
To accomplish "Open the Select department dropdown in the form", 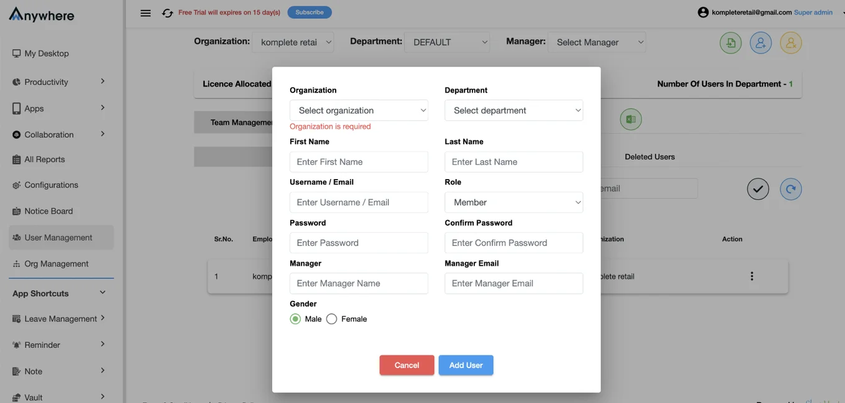I will [514, 110].
